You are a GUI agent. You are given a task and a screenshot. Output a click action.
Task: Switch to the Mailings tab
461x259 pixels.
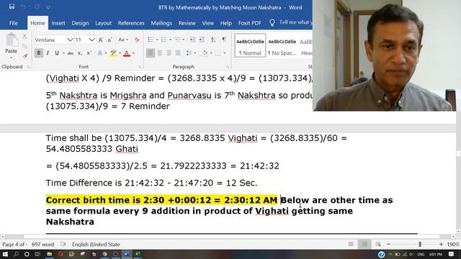click(161, 23)
